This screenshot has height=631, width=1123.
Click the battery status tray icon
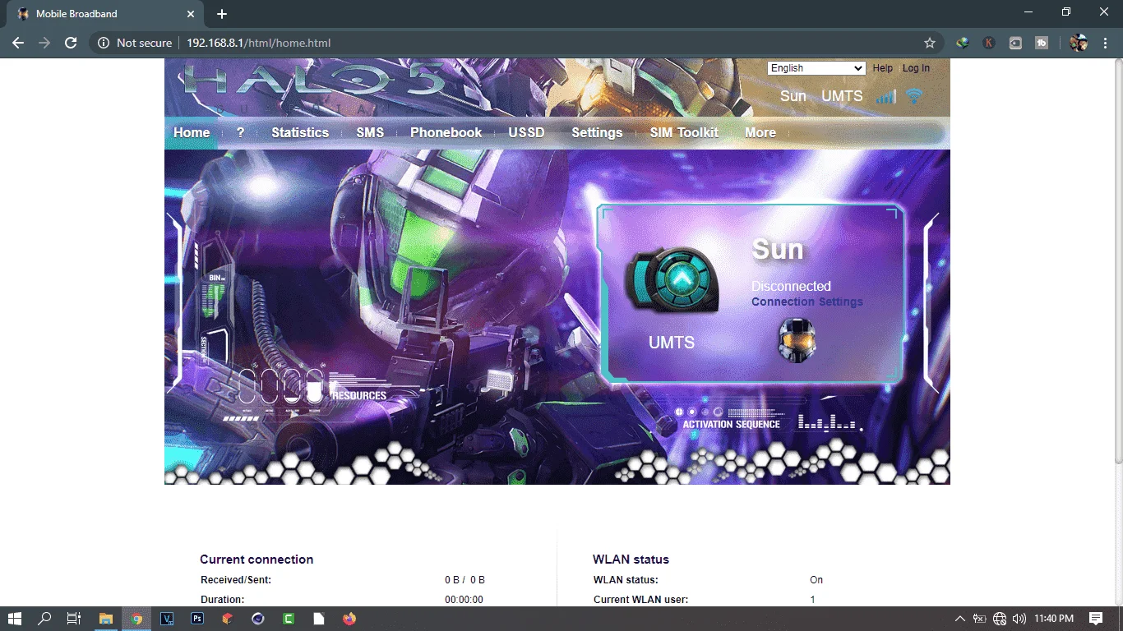979,619
